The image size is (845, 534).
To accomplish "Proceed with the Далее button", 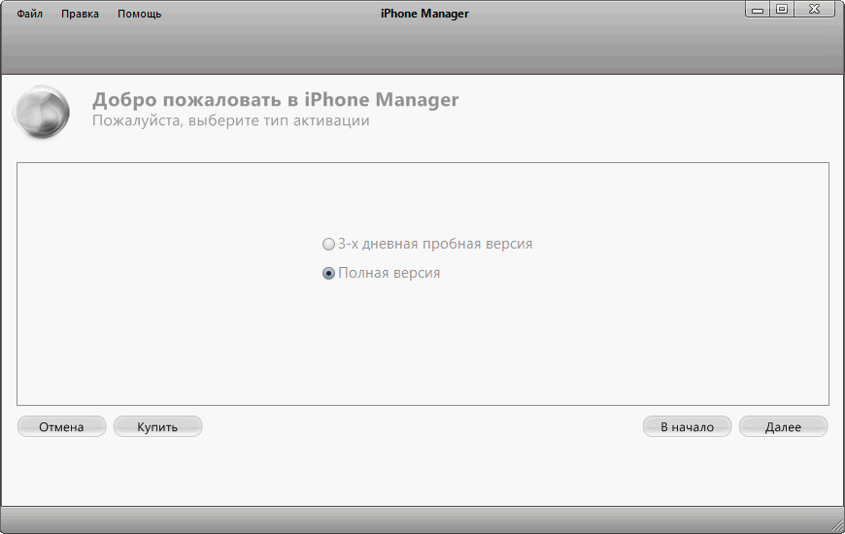I will (x=783, y=427).
